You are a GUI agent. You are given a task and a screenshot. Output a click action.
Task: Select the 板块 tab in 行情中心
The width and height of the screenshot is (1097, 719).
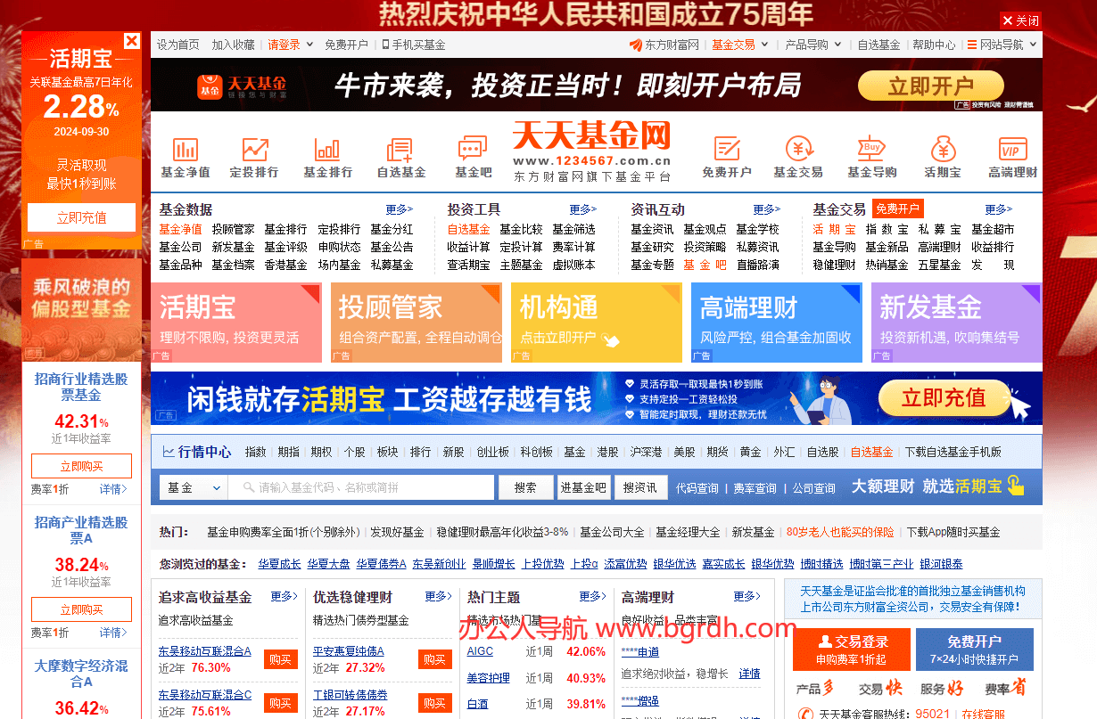[387, 452]
